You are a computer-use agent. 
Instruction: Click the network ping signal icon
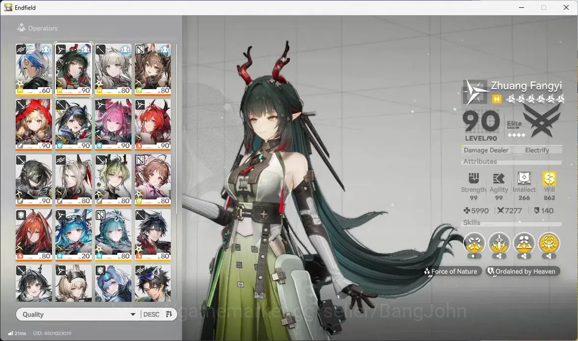click(x=10, y=333)
